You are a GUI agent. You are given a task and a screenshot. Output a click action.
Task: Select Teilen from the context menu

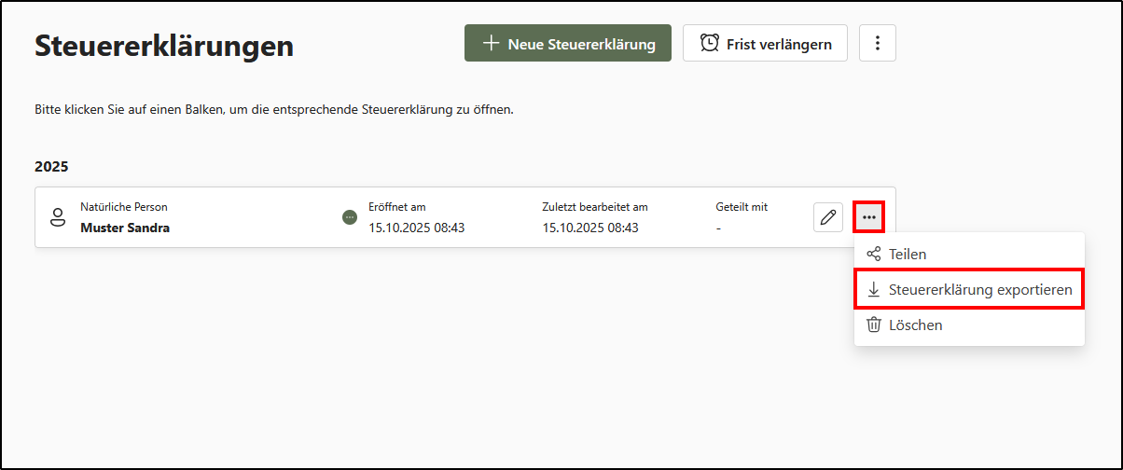click(x=907, y=254)
